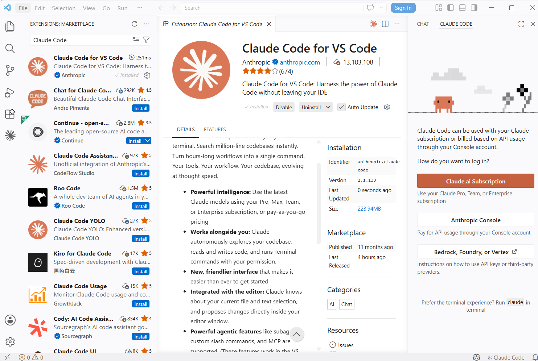The width and height of the screenshot is (538, 361).
Task: Choose the Anthropic Console login option
Action: coord(476,220)
